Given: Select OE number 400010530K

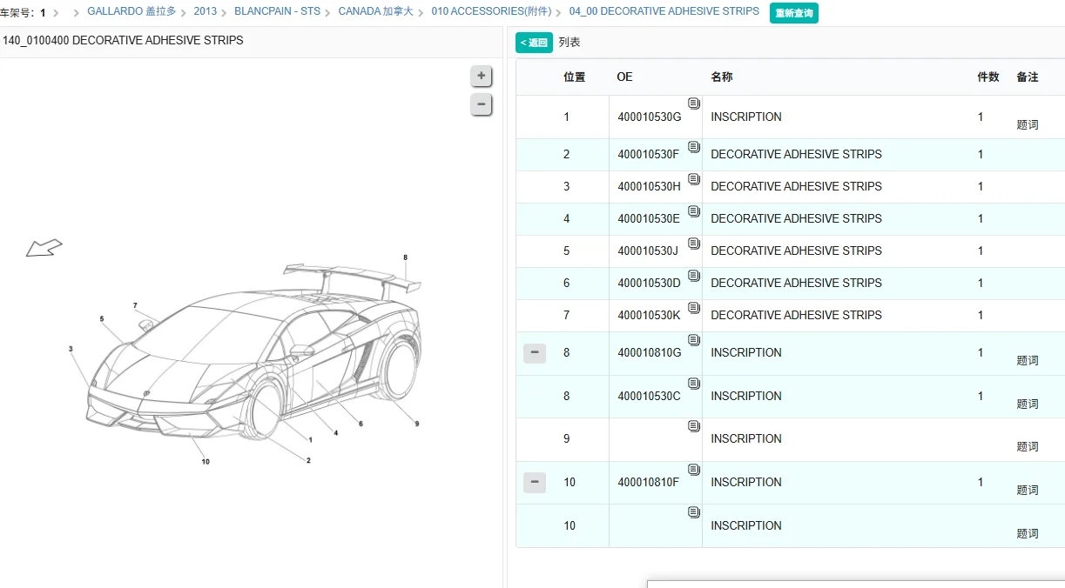Looking at the screenshot, I should [650, 316].
